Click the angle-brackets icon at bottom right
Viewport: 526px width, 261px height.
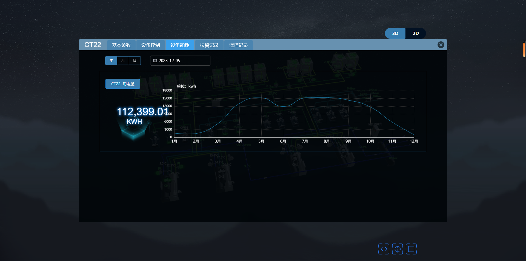384,249
